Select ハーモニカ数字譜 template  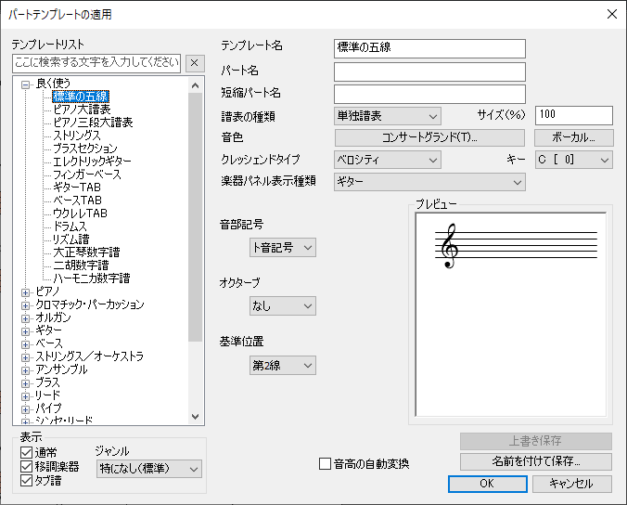click(x=92, y=278)
